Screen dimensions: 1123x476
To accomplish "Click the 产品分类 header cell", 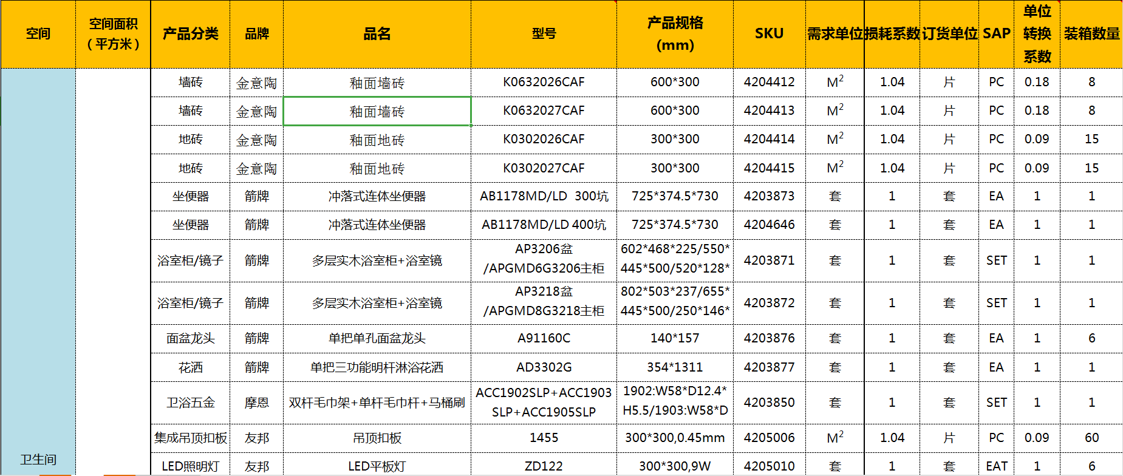I will click(190, 34).
